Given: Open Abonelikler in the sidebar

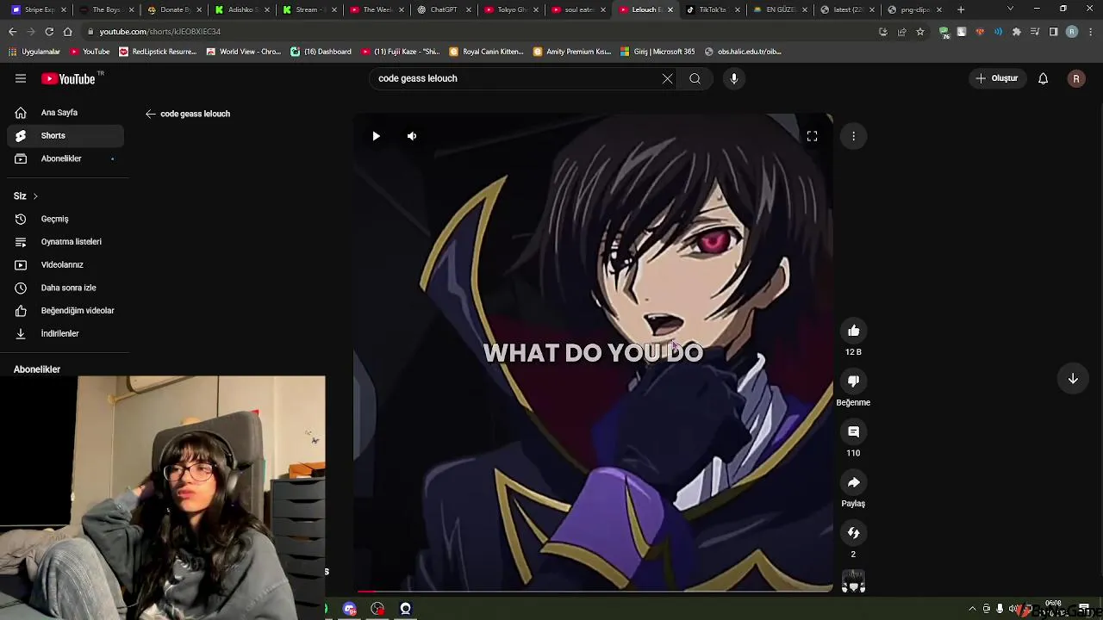Looking at the screenshot, I should [x=65, y=158].
